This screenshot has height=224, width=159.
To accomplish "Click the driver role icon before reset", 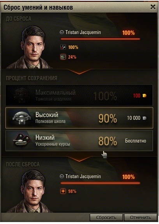I will pyautogui.click(x=62, y=32).
